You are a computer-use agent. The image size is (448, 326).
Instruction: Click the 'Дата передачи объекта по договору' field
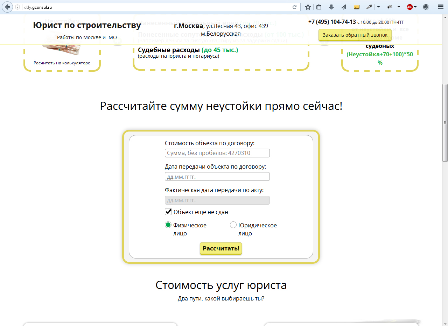click(x=217, y=176)
